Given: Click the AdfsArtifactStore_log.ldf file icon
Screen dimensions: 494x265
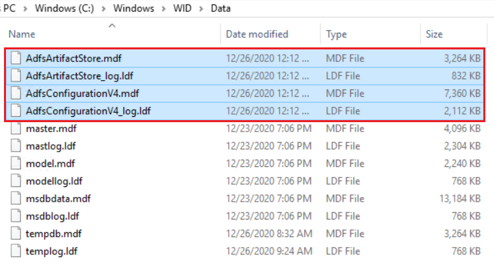Looking at the screenshot, I should pyautogui.click(x=16, y=75).
